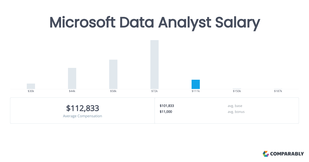Click the $72k axis label
309x162 pixels.
154,91
